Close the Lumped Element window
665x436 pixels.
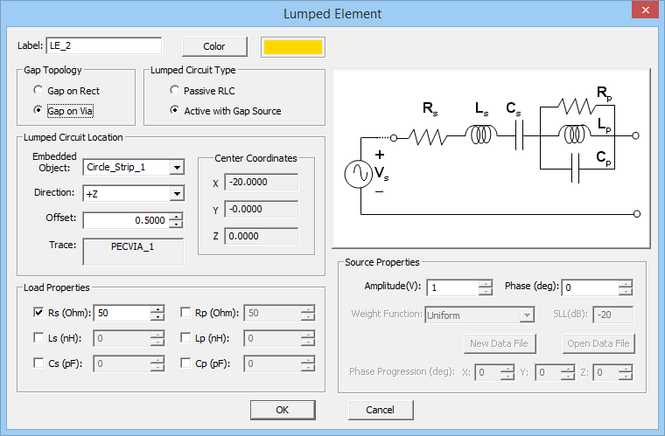coord(644,11)
